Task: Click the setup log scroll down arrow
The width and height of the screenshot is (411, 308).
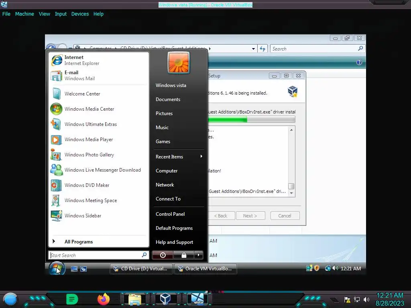Action: (291, 193)
